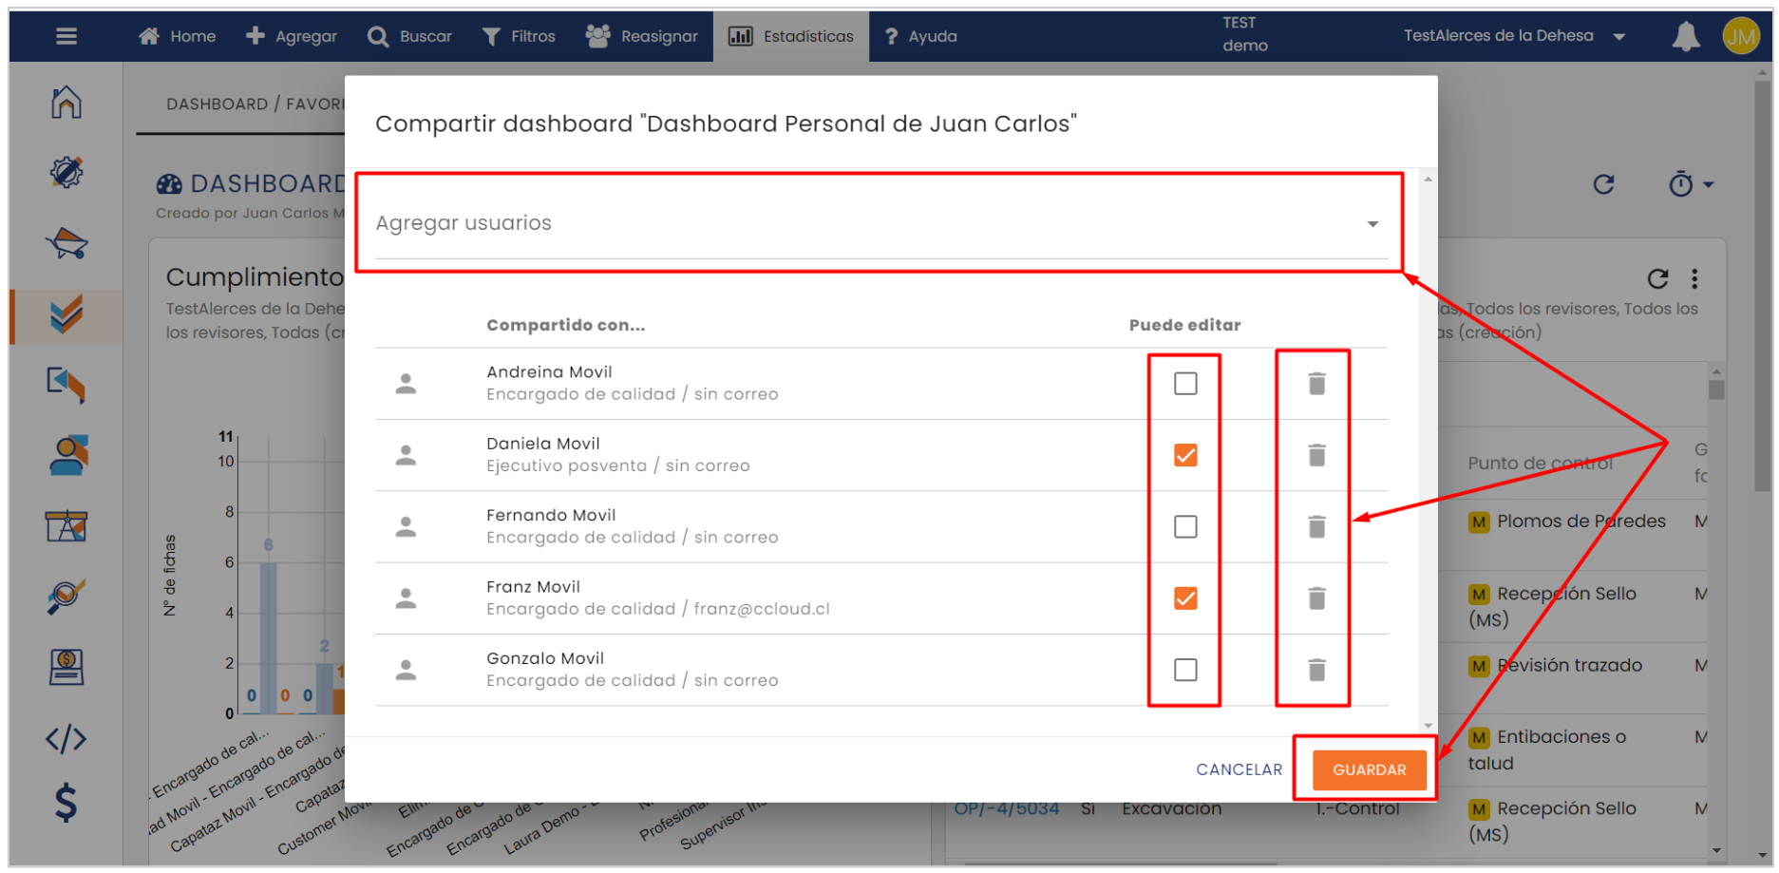Viewport: 1779px width, 873px height.
Task: Open the hamburger menu
Action: coord(66,36)
